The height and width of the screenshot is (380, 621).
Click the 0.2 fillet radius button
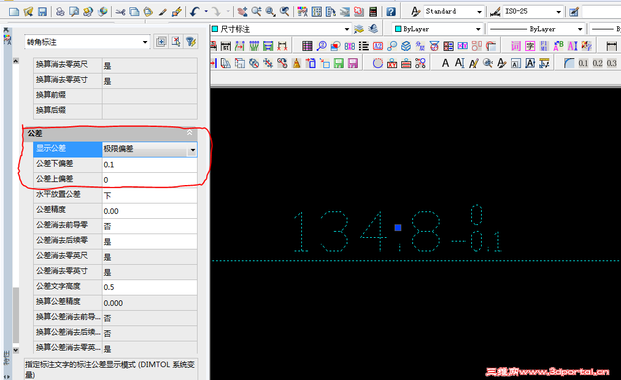pos(598,63)
